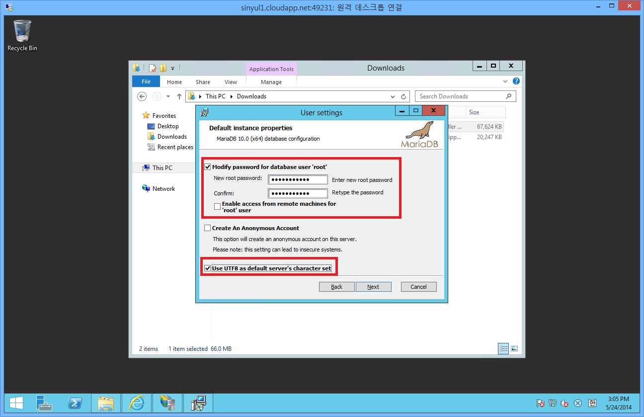644x417 pixels.
Task: Click Properties icon in Quick Access Toolbar
Action: pyautogui.click(x=153, y=68)
